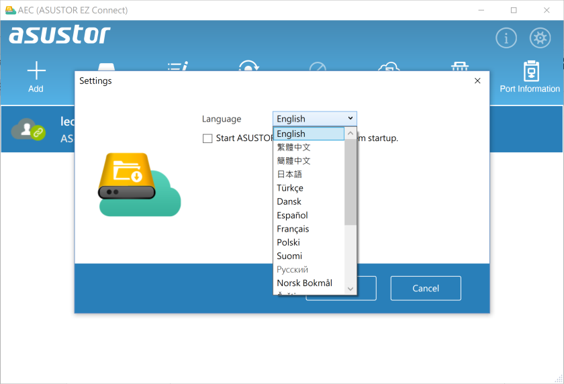Choose Русский from the language list
Screen dimensions: 564x384
coord(309,270)
